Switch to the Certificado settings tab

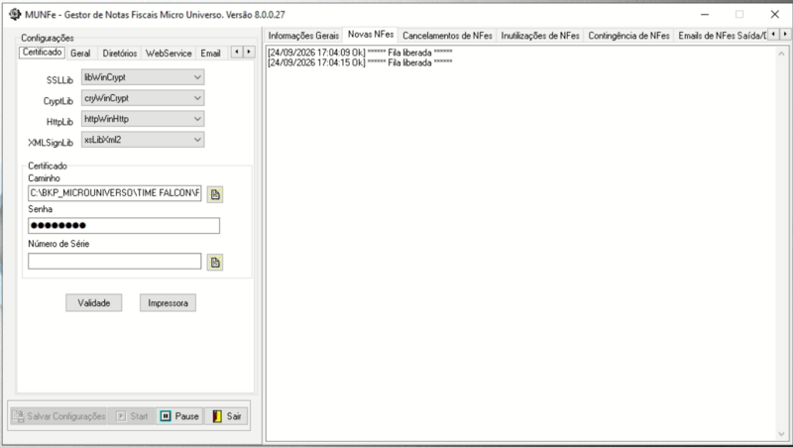click(x=42, y=53)
